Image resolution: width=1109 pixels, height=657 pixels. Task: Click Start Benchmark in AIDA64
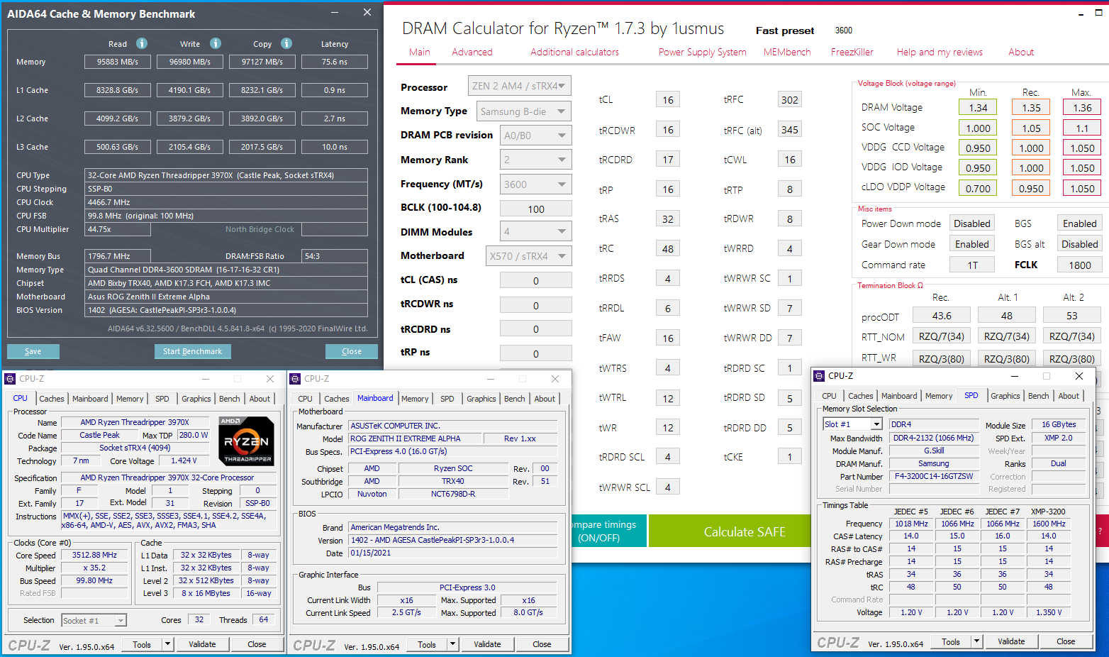tap(192, 351)
